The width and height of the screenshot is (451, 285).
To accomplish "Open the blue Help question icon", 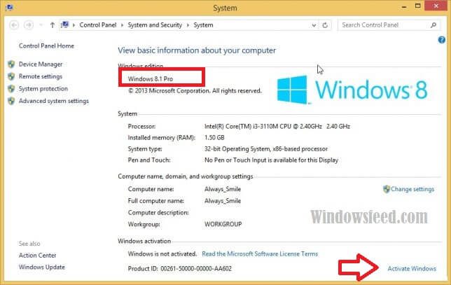I will [441, 40].
